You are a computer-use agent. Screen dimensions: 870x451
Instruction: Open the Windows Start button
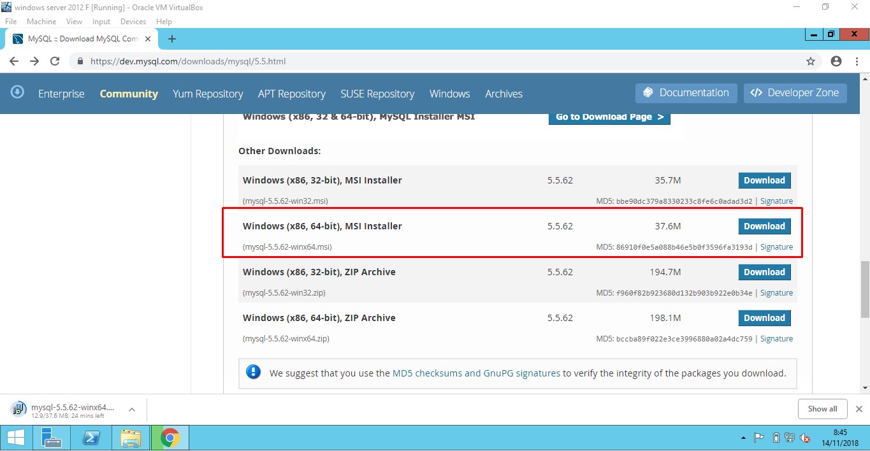(x=16, y=438)
